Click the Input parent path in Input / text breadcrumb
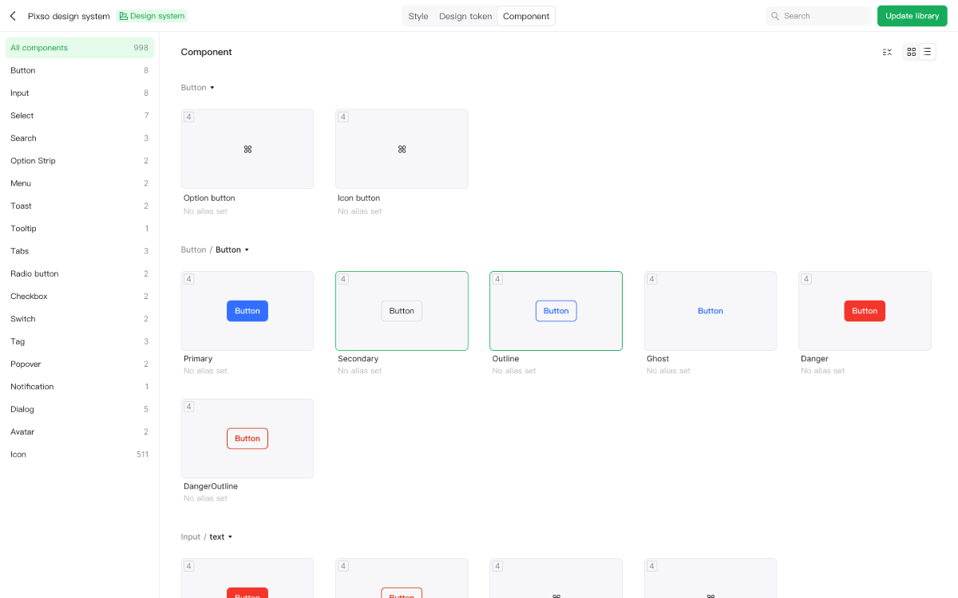 point(191,537)
